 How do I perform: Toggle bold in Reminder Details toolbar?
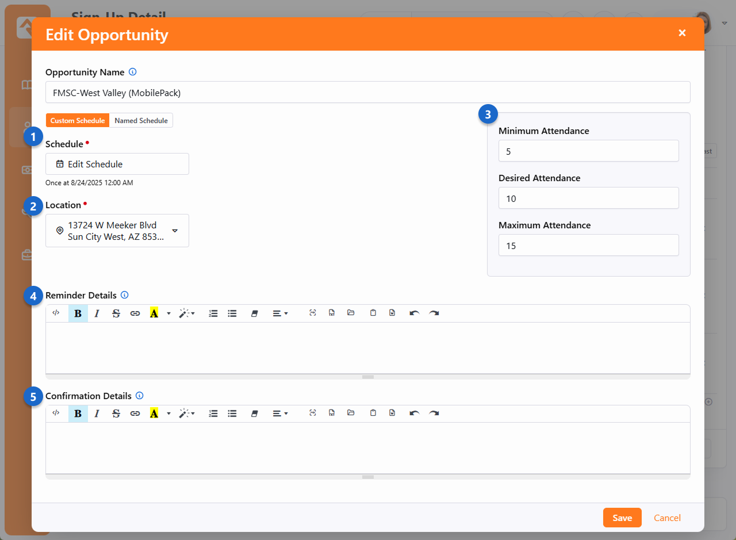[78, 313]
